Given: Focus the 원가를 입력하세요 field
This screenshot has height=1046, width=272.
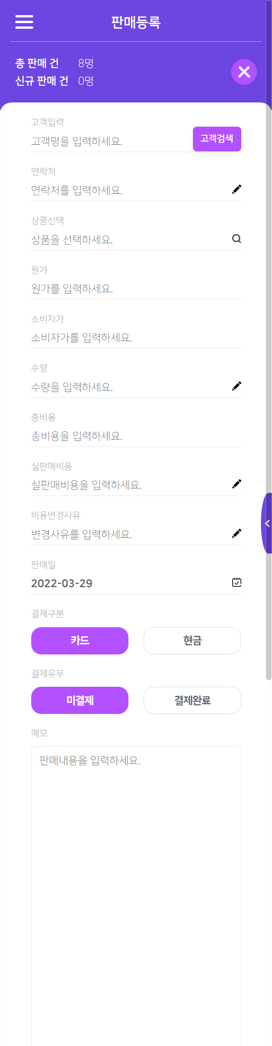Looking at the screenshot, I should [x=136, y=289].
